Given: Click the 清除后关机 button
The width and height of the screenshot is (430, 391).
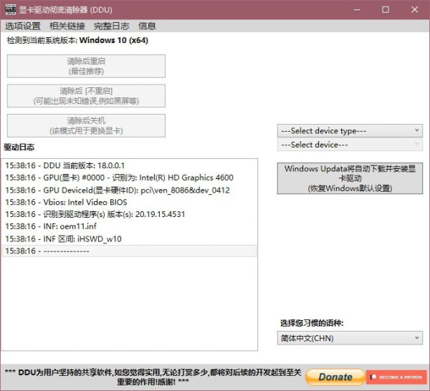Looking at the screenshot, I should tap(86, 125).
